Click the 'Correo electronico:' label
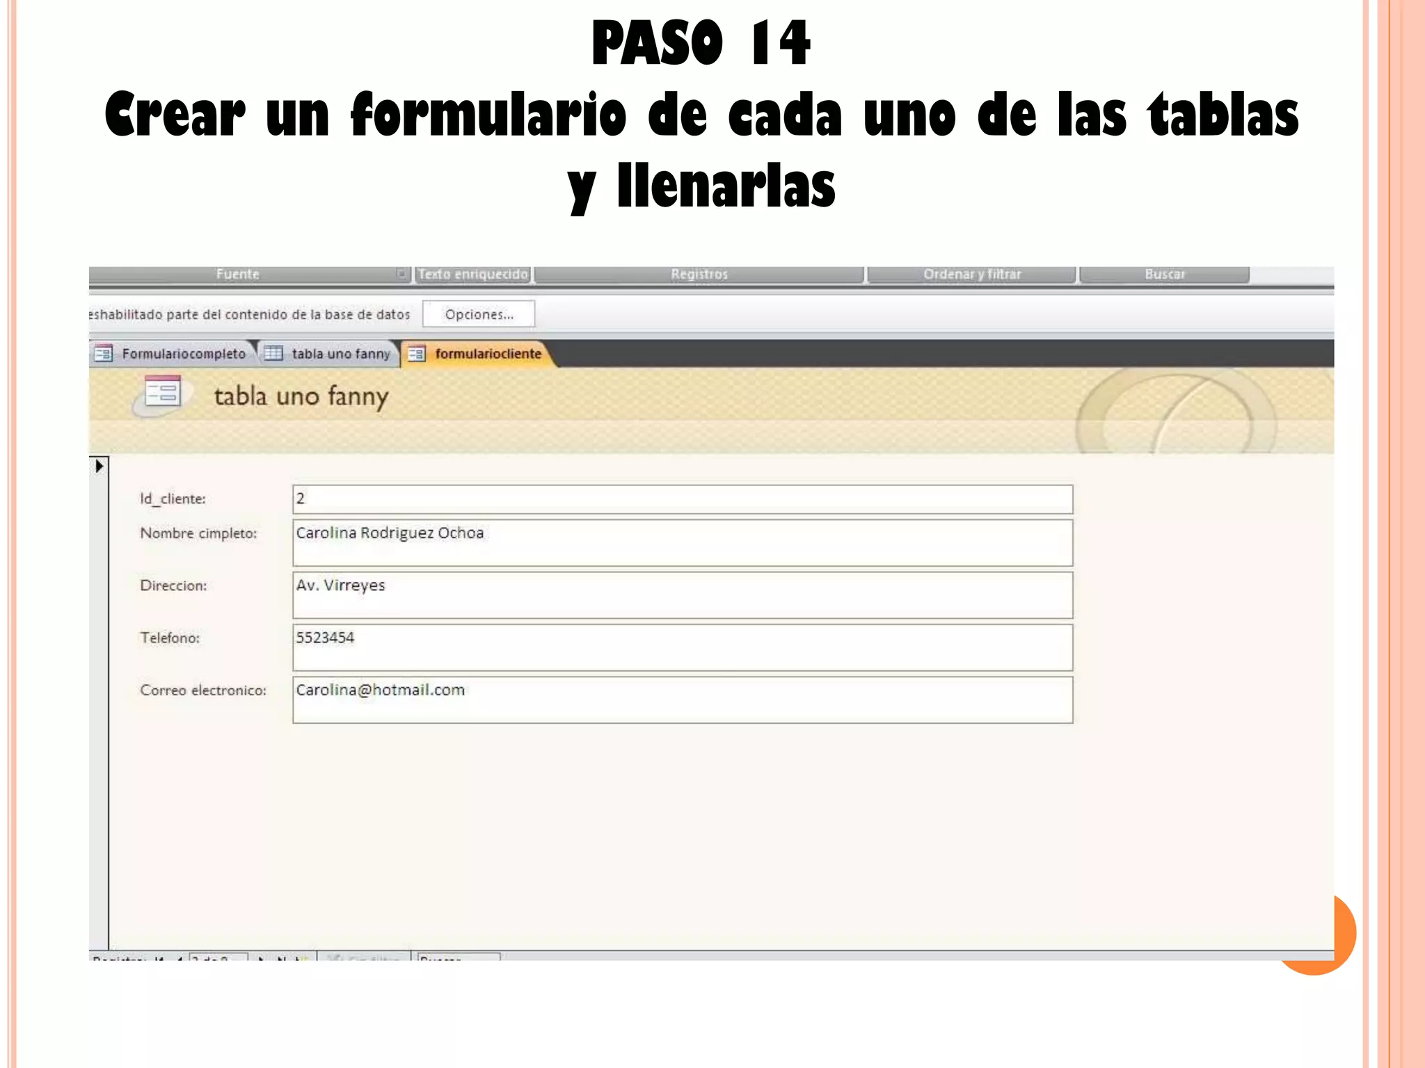Image resolution: width=1425 pixels, height=1068 pixels. click(x=203, y=690)
